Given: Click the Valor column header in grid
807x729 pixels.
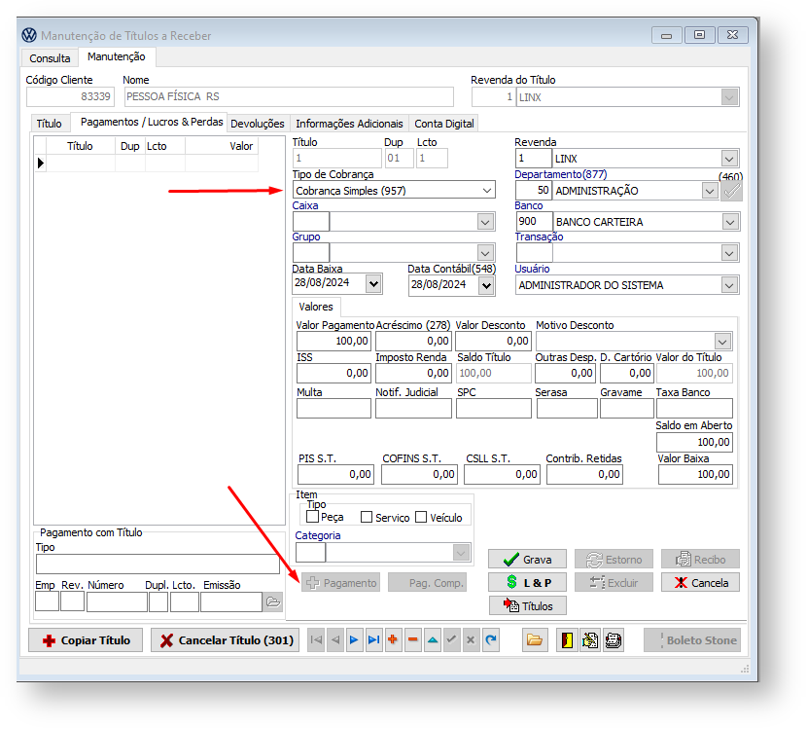Looking at the screenshot, I should [222, 146].
